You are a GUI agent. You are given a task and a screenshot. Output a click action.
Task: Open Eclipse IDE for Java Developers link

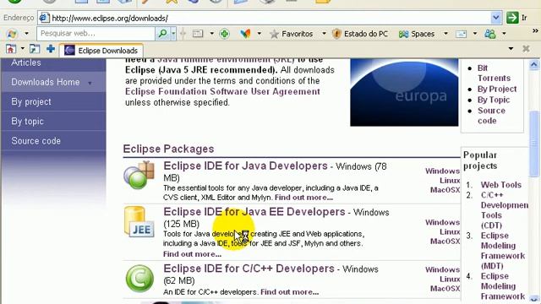click(x=245, y=166)
